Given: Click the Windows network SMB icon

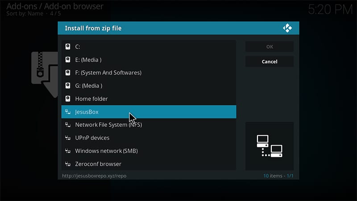Looking at the screenshot, I should coord(68,151).
